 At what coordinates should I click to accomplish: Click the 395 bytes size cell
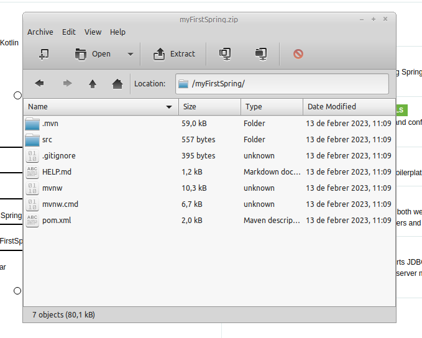point(198,156)
